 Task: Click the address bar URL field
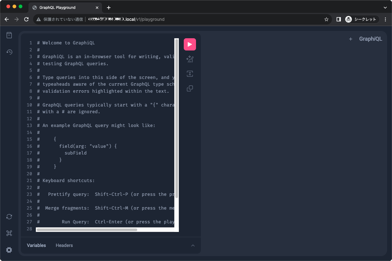pyautogui.click(x=182, y=19)
